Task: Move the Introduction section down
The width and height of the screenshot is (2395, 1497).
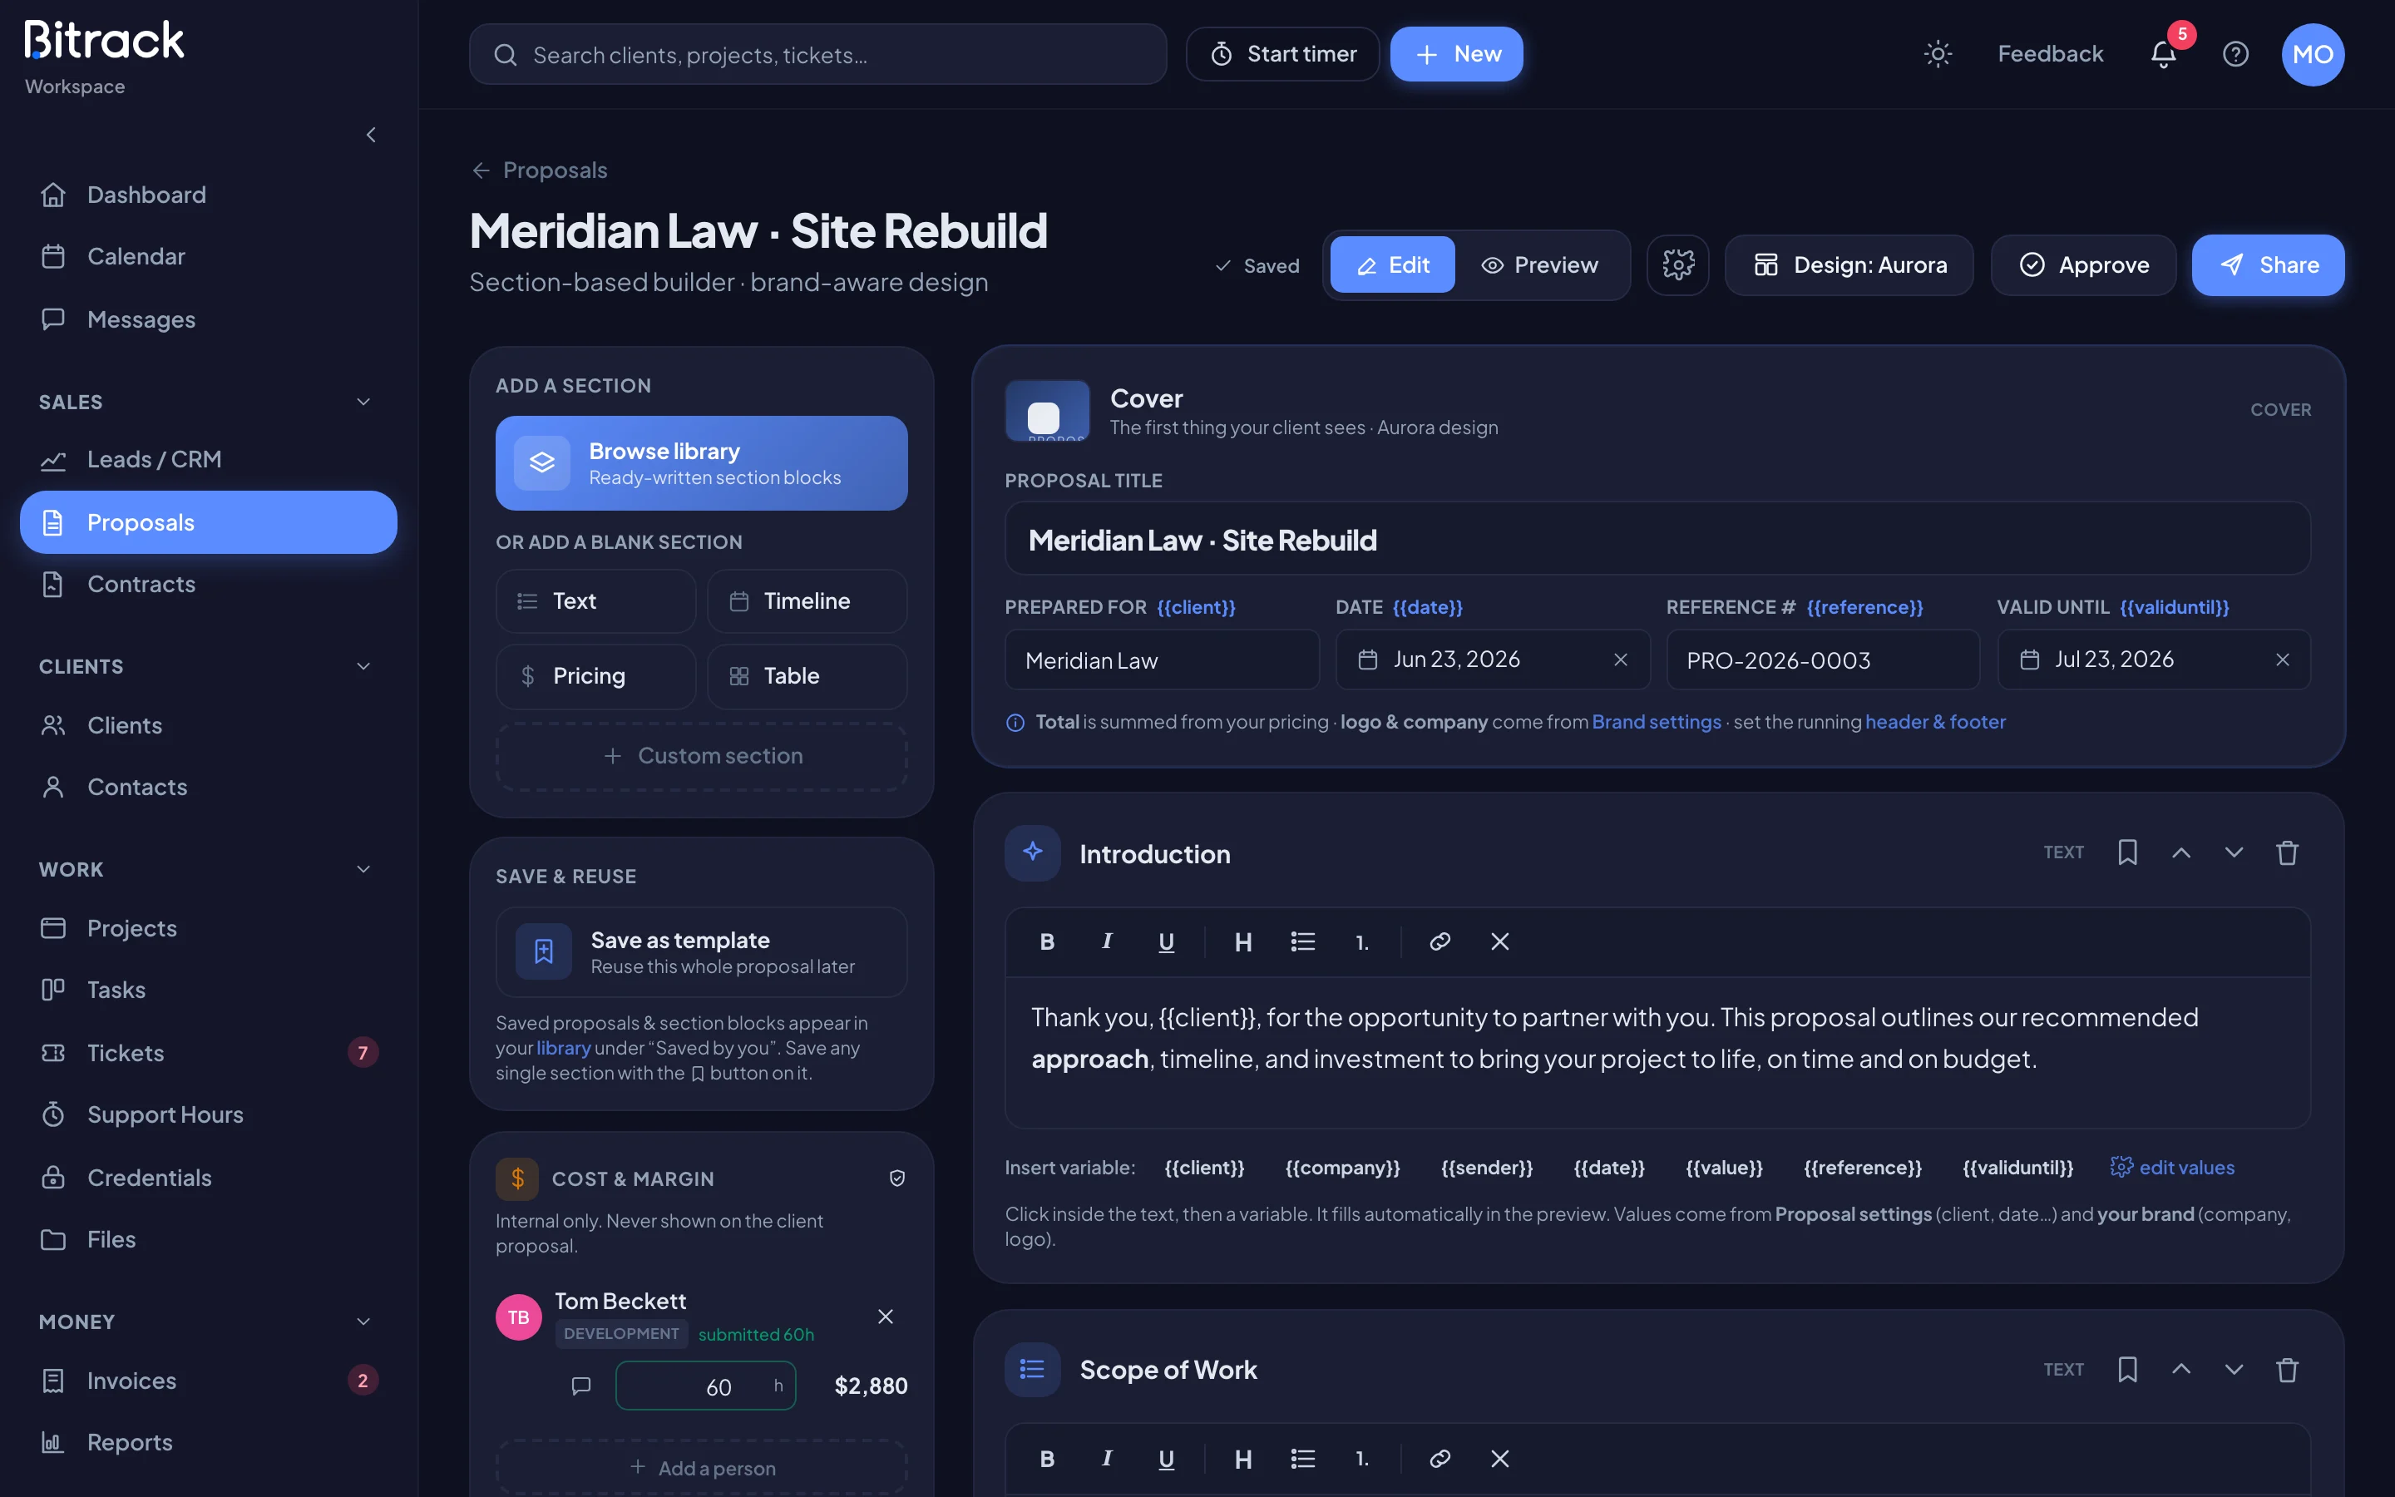Action: 2234,852
